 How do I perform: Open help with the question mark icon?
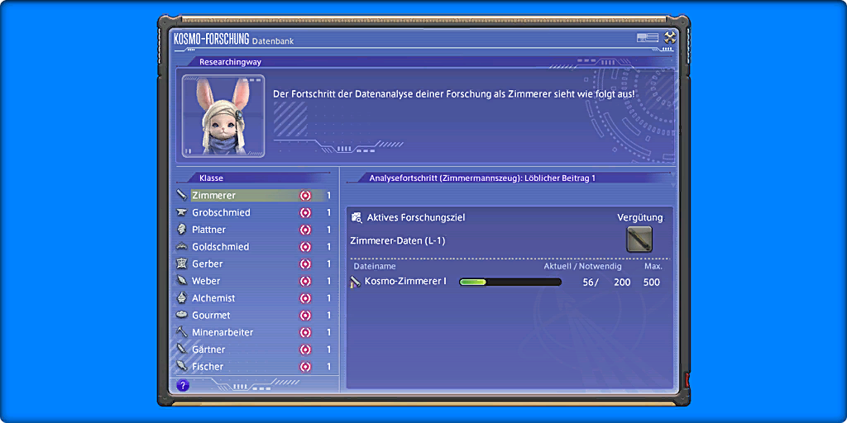183,385
